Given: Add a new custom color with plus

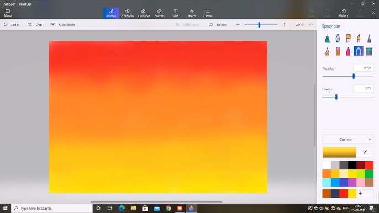Looking at the screenshot, I should coord(361,194).
